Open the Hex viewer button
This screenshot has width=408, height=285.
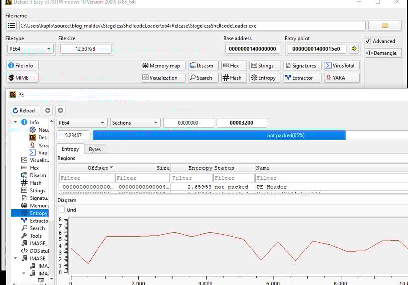(x=234, y=65)
